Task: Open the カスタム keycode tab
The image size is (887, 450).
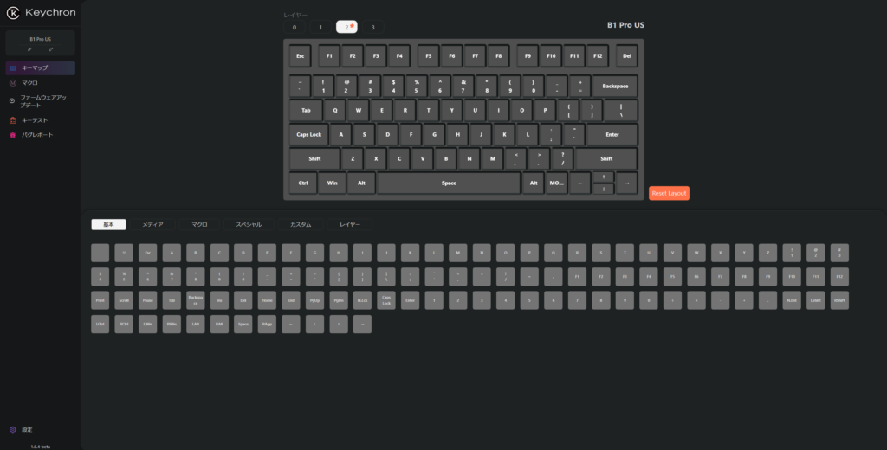Action: click(x=301, y=224)
